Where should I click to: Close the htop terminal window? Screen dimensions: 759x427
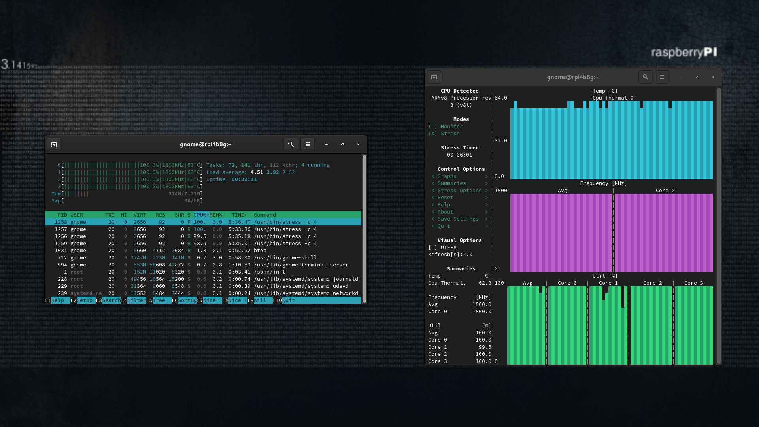(358, 144)
